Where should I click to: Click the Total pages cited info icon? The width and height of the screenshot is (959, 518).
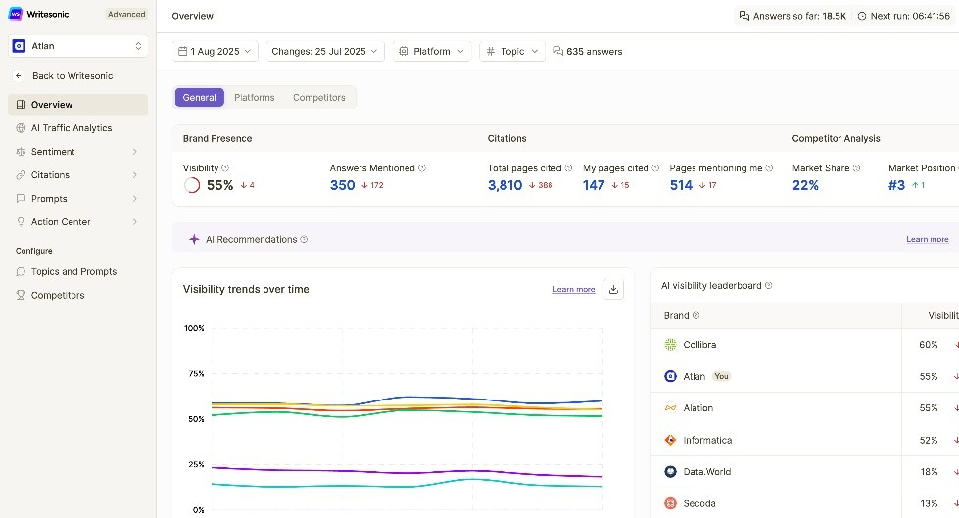pos(568,168)
